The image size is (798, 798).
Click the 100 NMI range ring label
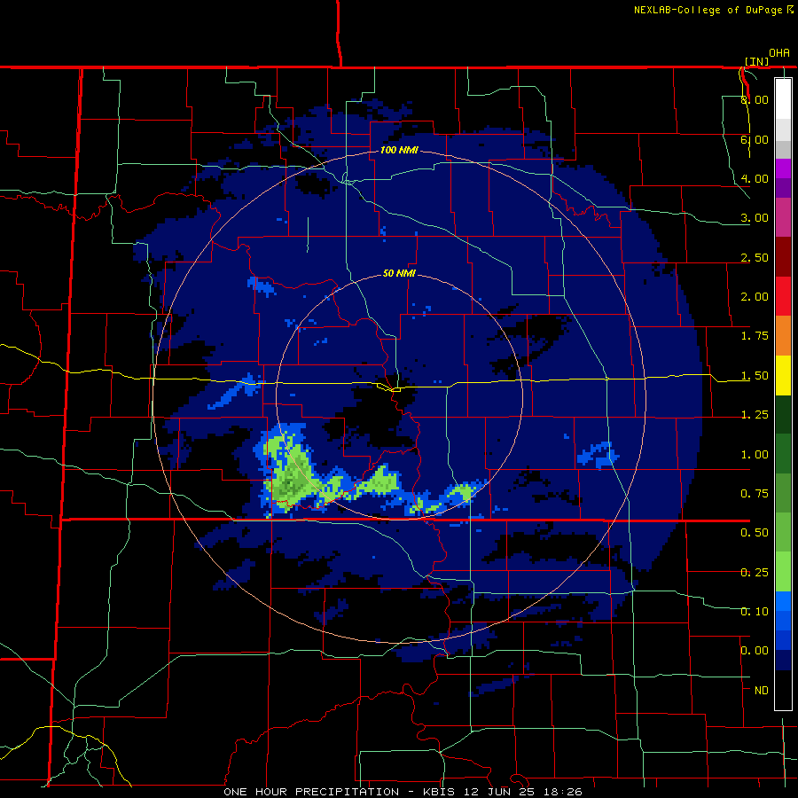click(x=399, y=150)
